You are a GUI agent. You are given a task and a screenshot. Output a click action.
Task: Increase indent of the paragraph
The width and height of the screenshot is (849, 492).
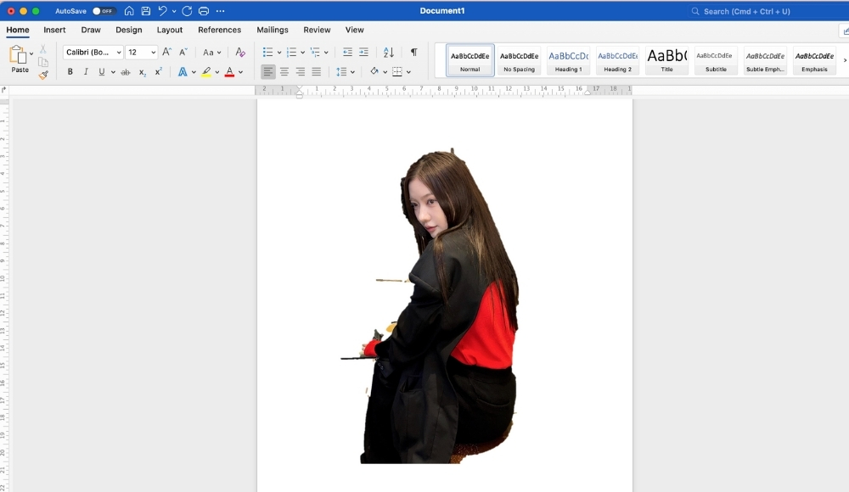pyautogui.click(x=363, y=53)
